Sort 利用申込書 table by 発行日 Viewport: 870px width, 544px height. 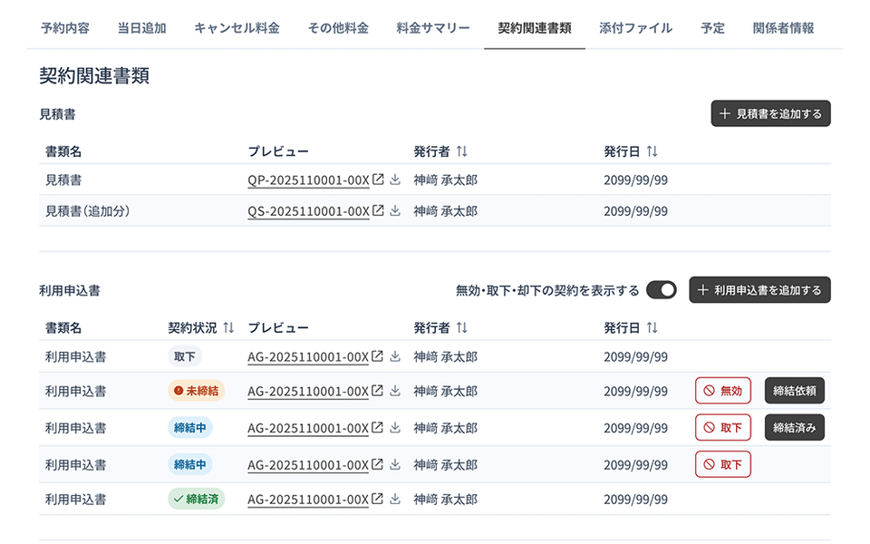pos(652,327)
